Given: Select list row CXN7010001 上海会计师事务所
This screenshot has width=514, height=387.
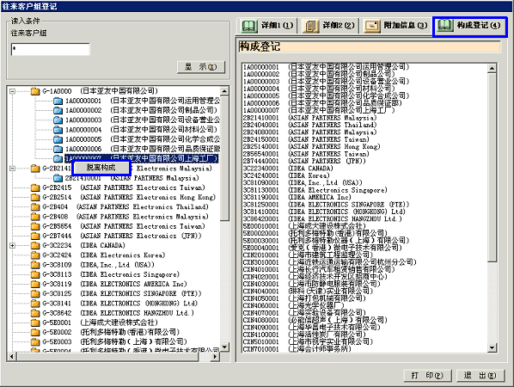Looking at the screenshot, I should pyautogui.click(x=297, y=349).
